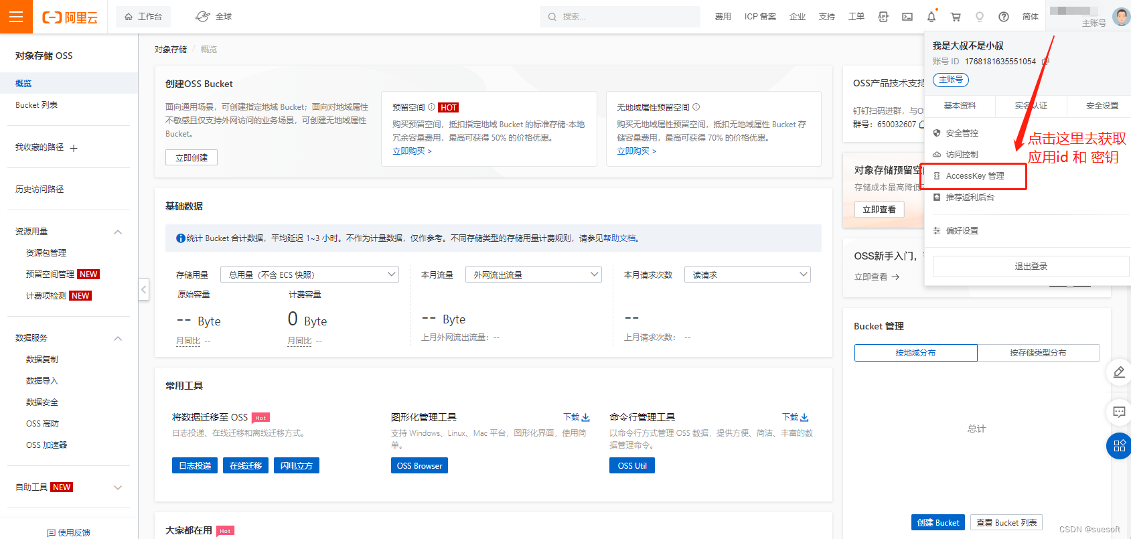Open 偏好设置 preferences

(962, 231)
